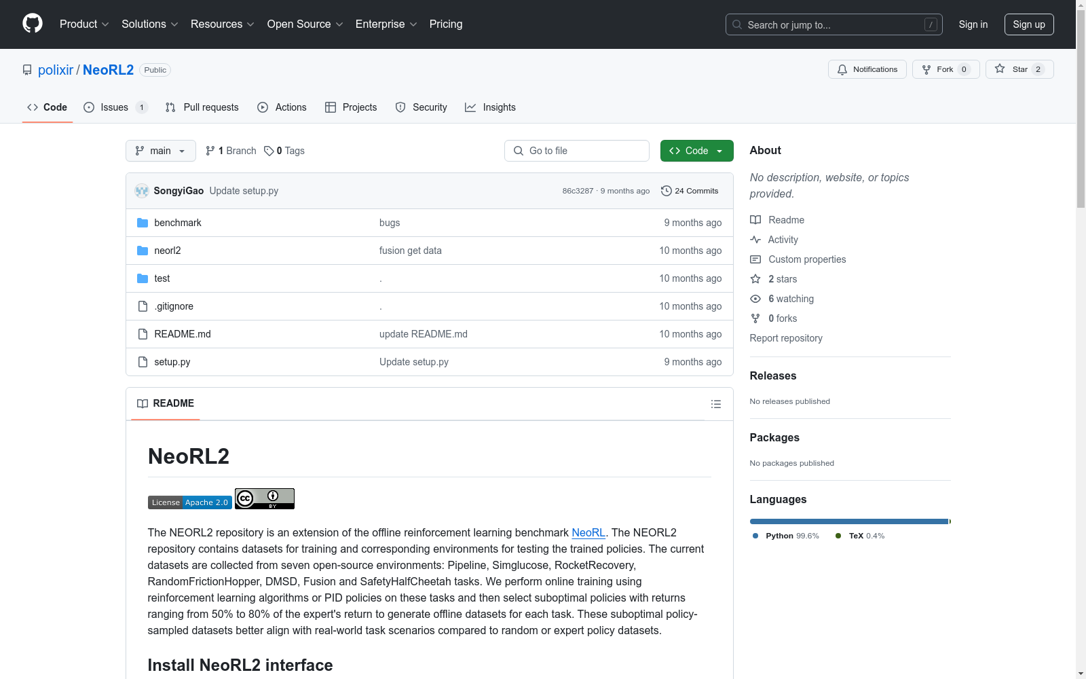Click the benchmark folder icon

point(143,223)
